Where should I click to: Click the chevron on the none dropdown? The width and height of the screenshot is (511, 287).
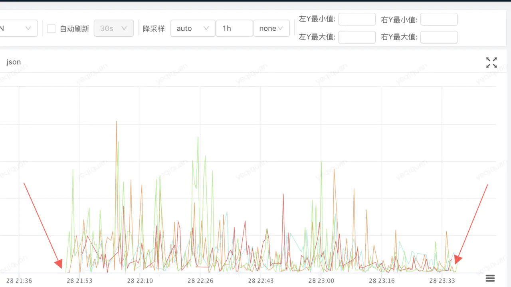[281, 28]
